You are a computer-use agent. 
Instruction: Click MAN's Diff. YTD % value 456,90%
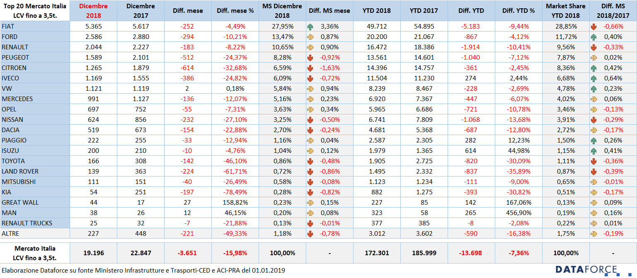point(518,213)
